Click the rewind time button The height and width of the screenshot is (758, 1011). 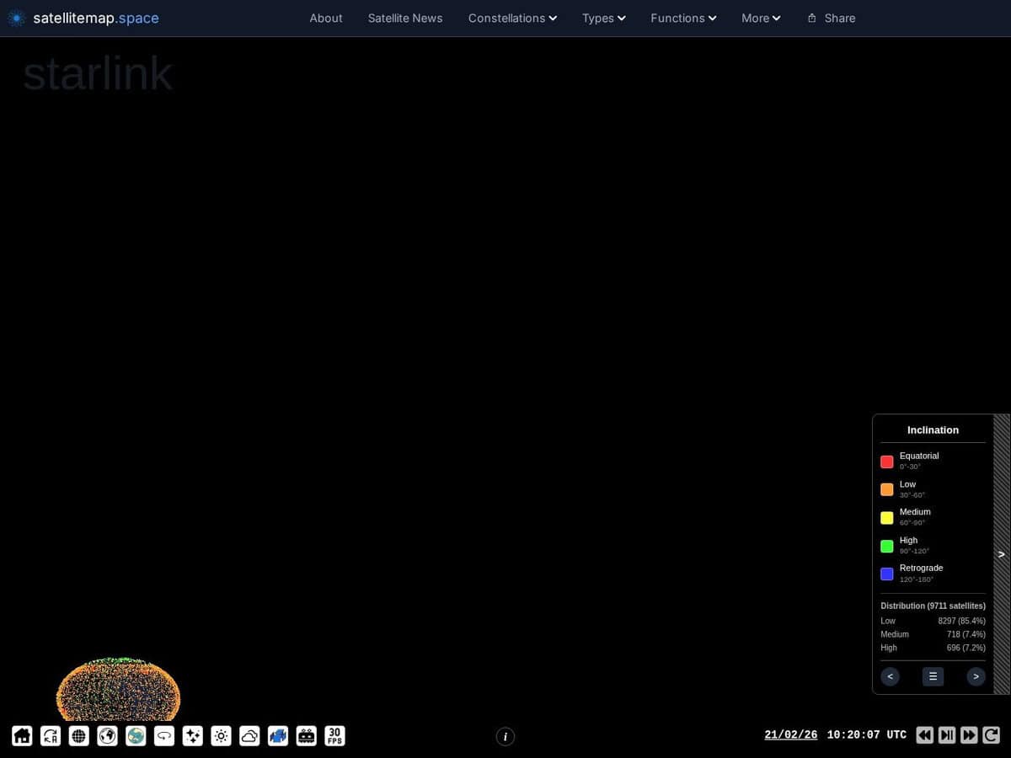pos(925,735)
